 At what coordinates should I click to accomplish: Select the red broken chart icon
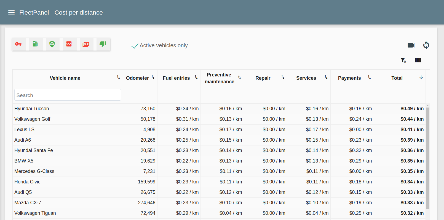tap(69, 44)
